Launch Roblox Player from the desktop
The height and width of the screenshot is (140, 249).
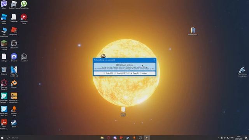click(x=14, y=5)
